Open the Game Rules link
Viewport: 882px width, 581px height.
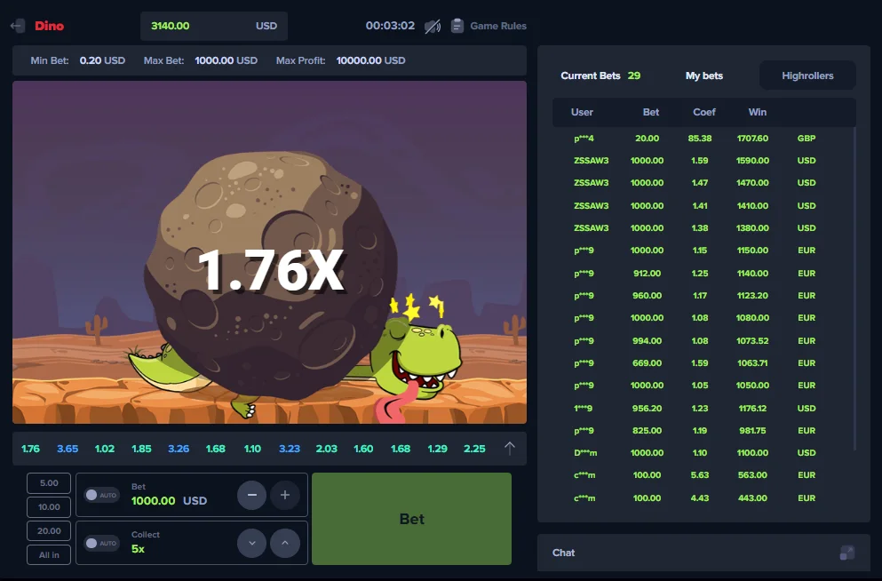(x=497, y=26)
